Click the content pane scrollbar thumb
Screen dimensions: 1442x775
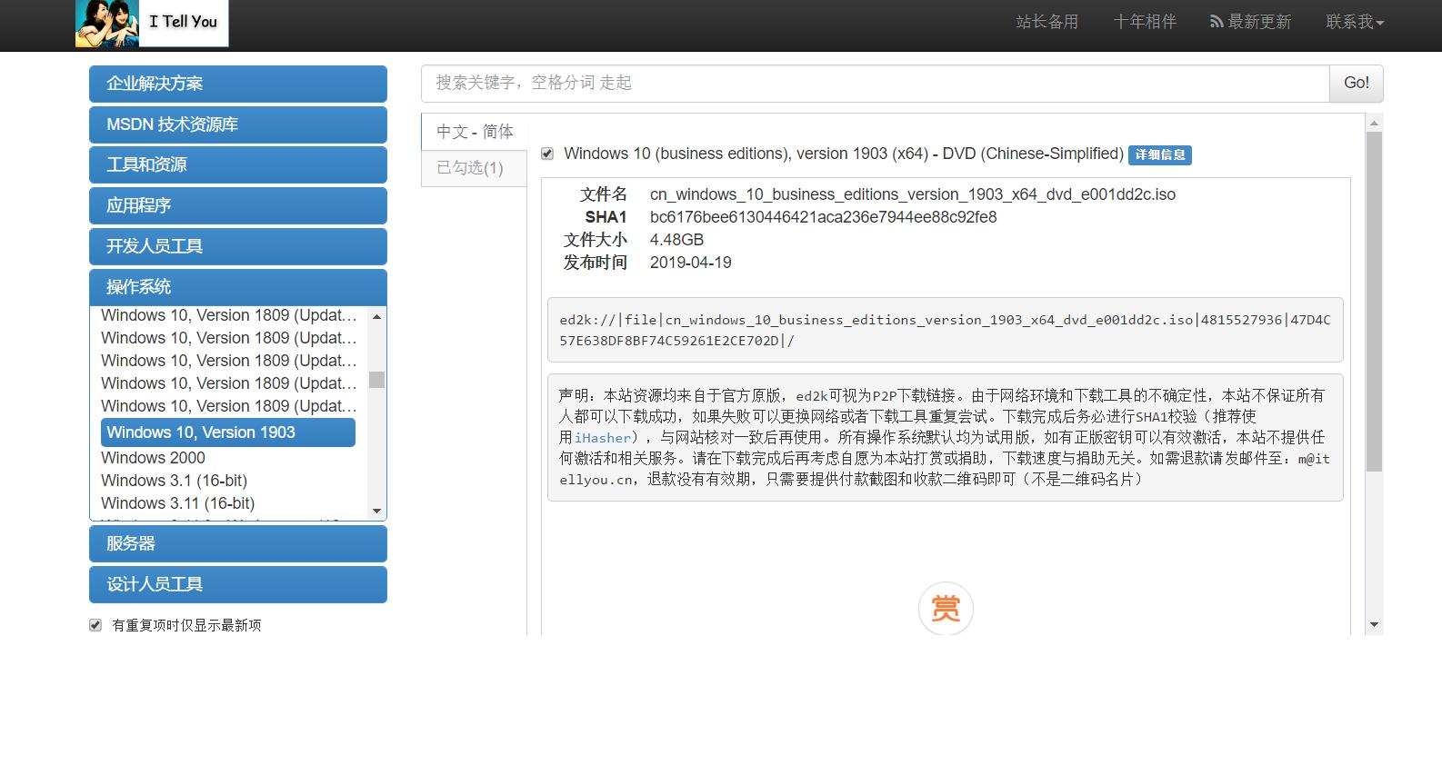pyautogui.click(x=1374, y=302)
